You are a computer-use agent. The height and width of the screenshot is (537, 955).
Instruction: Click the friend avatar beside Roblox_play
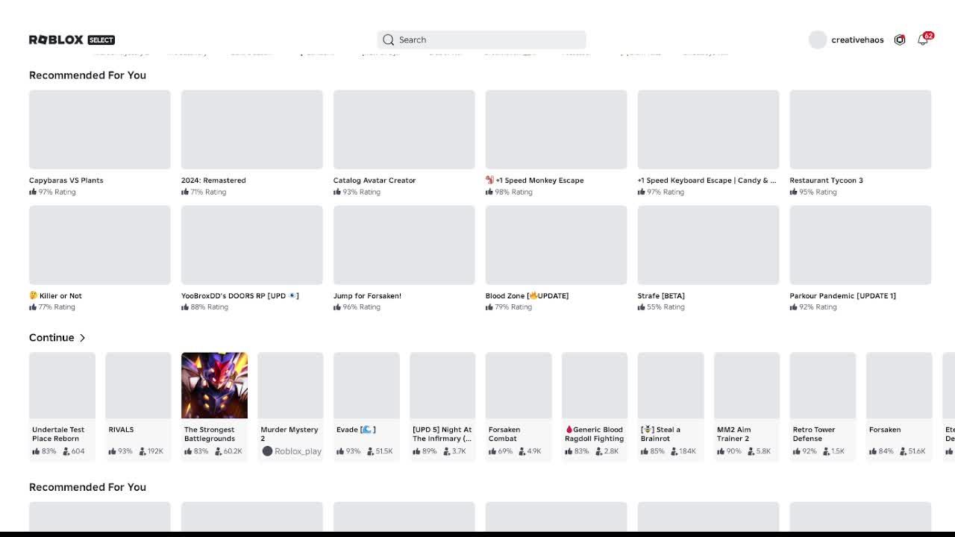click(x=267, y=450)
